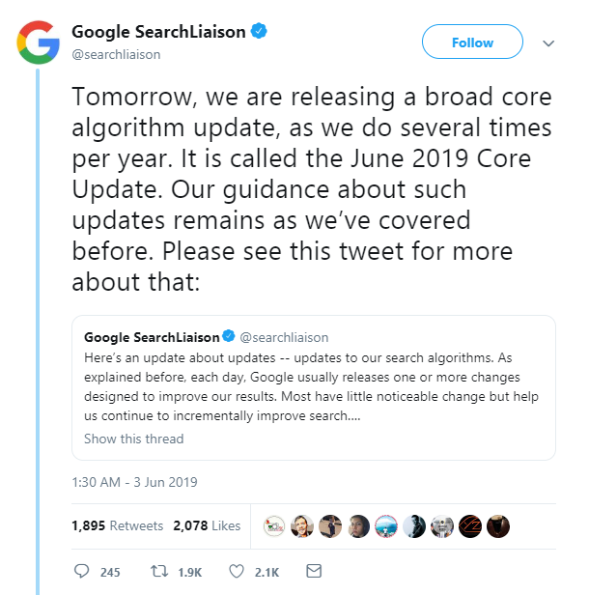589x595 pixels.
Task: Open the 1:30 AM - 3 Jun 2019 timestamp
Action: [134, 482]
